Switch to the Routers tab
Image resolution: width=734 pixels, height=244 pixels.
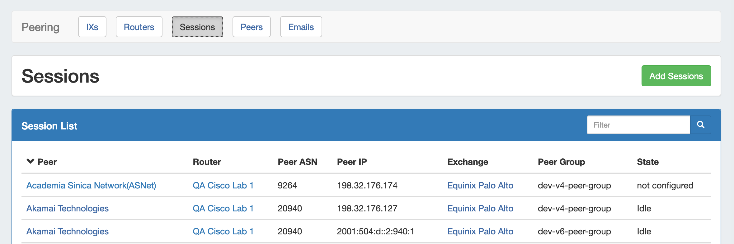pyautogui.click(x=139, y=27)
